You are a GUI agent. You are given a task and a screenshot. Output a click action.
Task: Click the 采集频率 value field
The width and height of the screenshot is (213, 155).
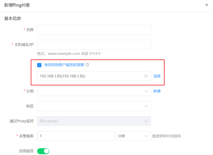[x=76, y=136]
